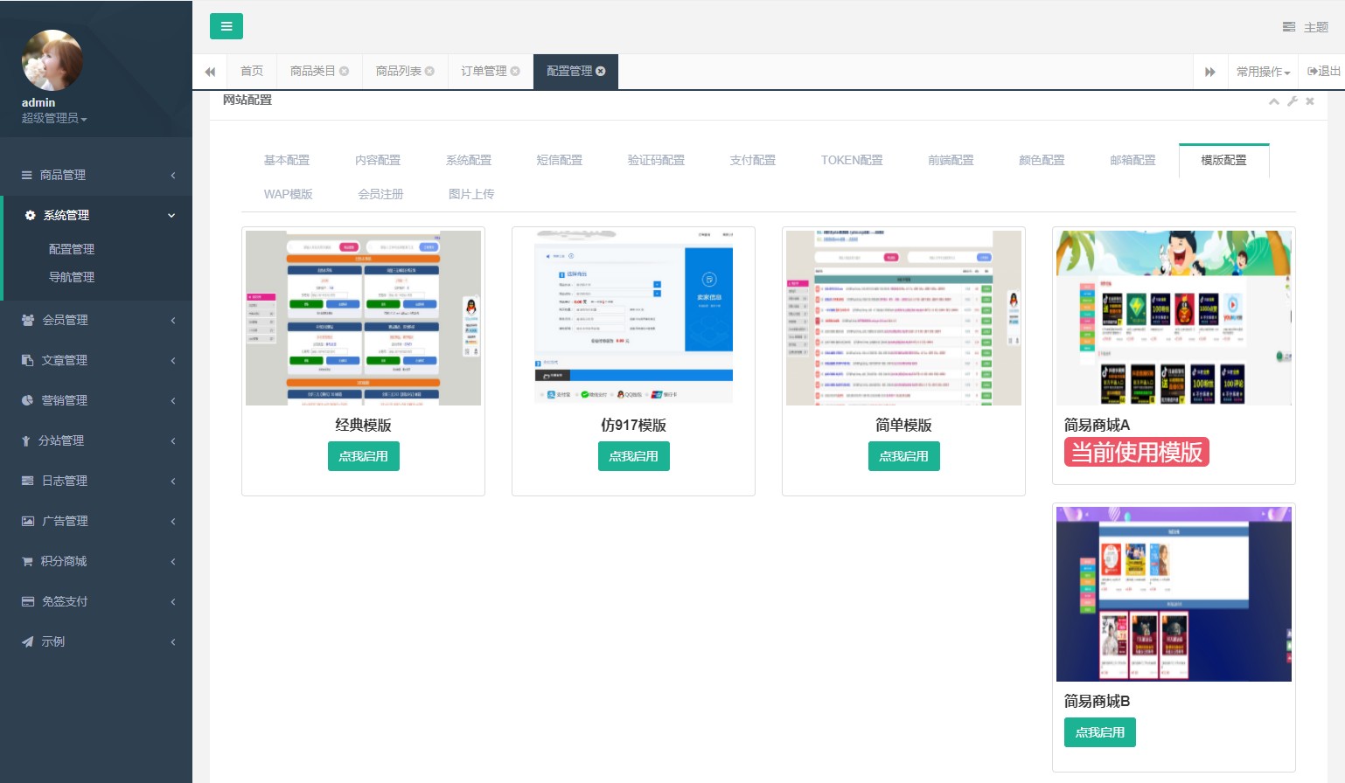Viewport: 1345px width, 783px height.
Task: Enable the 仿917模版 template with 点我启用
Action: [634, 456]
